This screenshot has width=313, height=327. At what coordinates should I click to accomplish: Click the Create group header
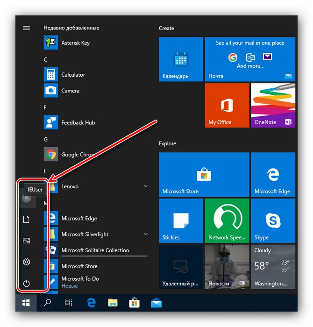pyautogui.click(x=166, y=28)
